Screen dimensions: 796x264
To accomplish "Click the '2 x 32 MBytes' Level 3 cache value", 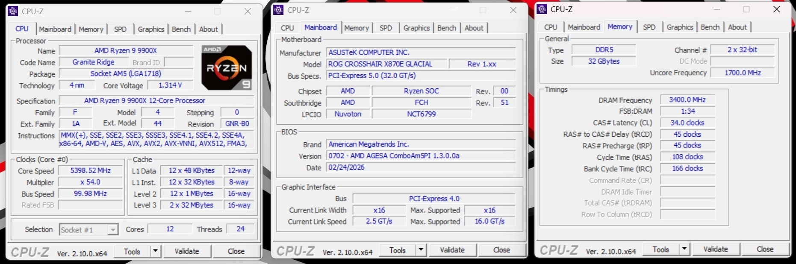I will tap(192, 205).
